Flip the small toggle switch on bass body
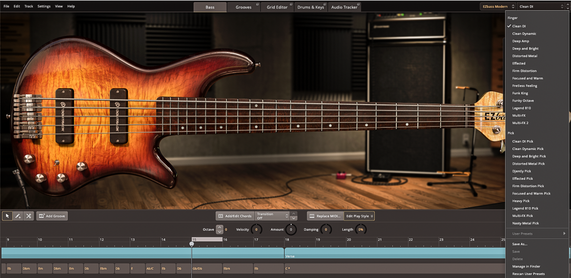 click(56, 163)
